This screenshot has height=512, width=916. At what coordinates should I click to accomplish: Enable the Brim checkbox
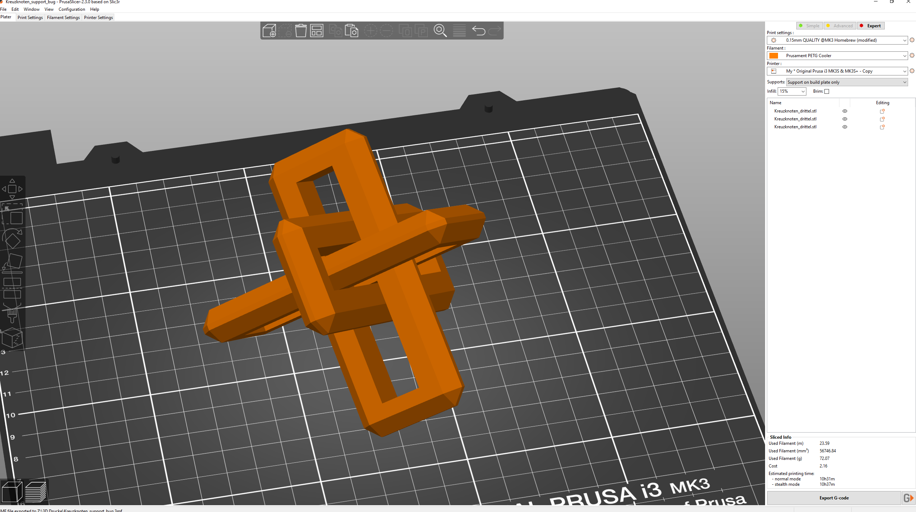tap(827, 92)
